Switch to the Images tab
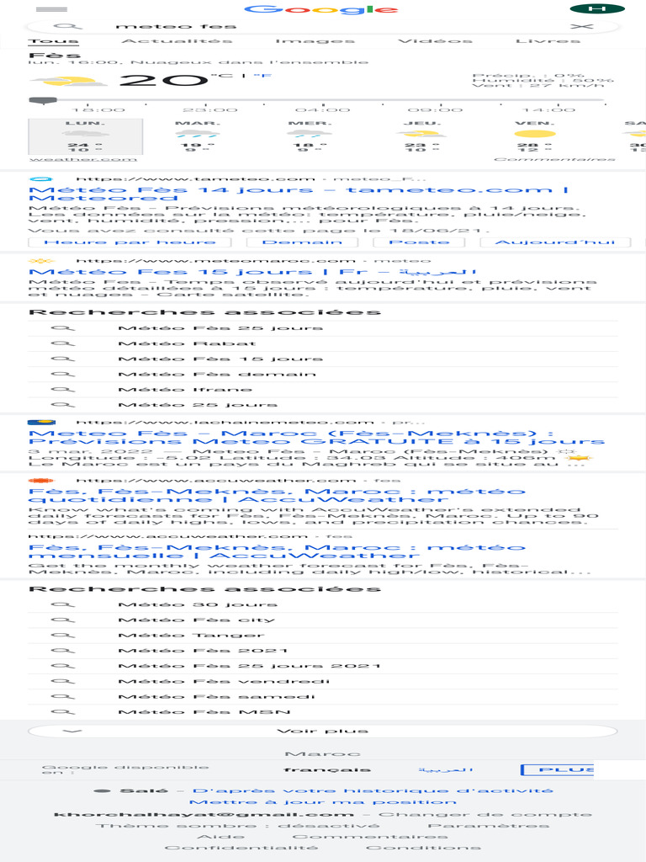The width and height of the screenshot is (646, 862). point(315,40)
